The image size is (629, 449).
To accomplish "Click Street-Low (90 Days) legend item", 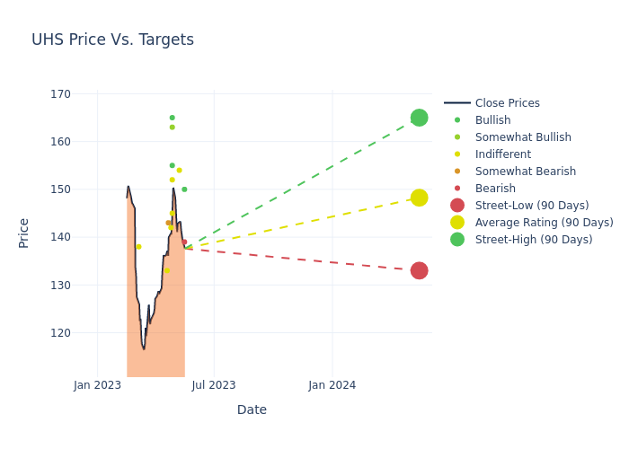I will pyautogui.click(x=531, y=206).
